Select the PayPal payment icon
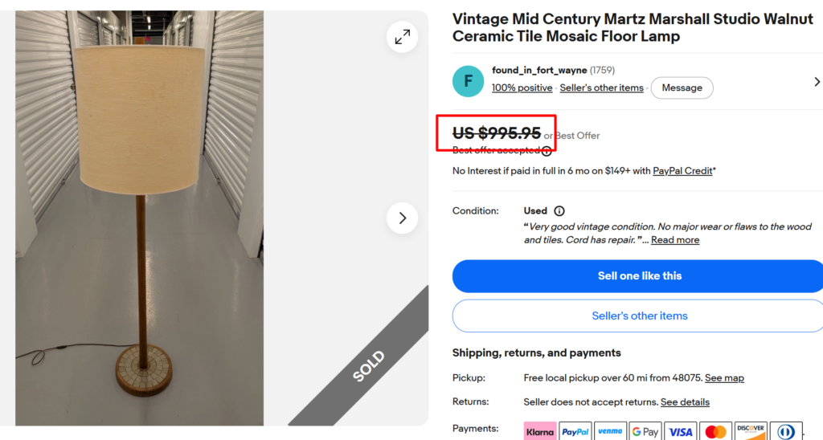Image resolution: width=823 pixels, height=440 pixels. point(575,432)
